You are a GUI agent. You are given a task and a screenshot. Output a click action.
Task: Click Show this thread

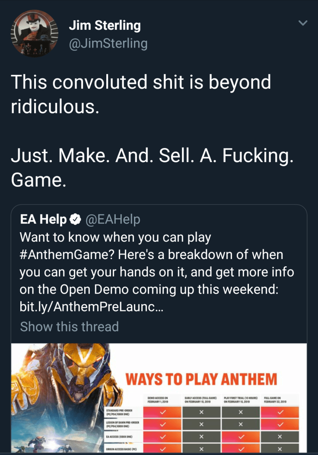69,327
